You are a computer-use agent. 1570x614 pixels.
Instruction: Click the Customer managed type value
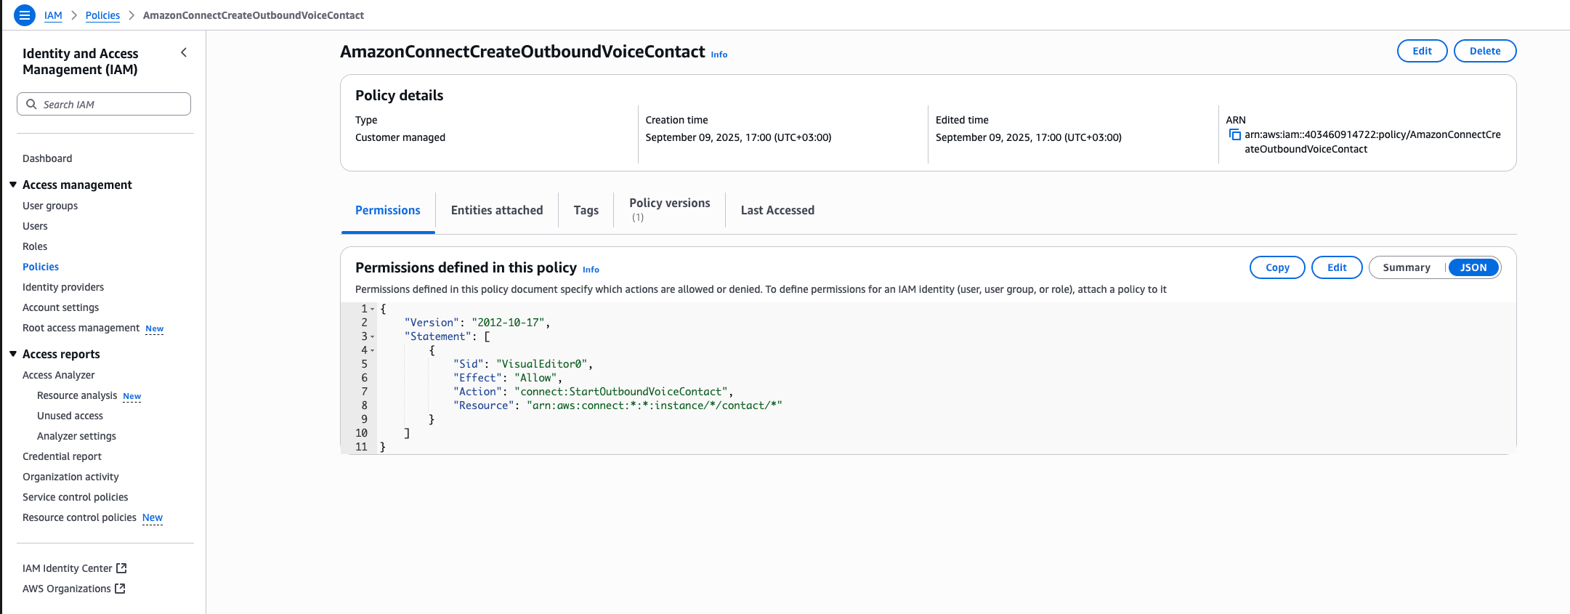pyautogui.click(x=400, y=137)
